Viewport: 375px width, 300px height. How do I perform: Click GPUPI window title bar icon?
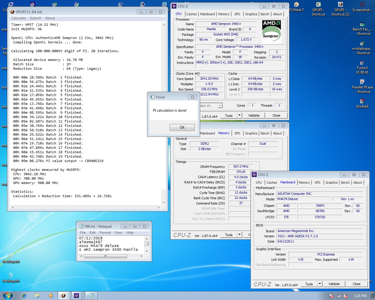click(12, 12)
